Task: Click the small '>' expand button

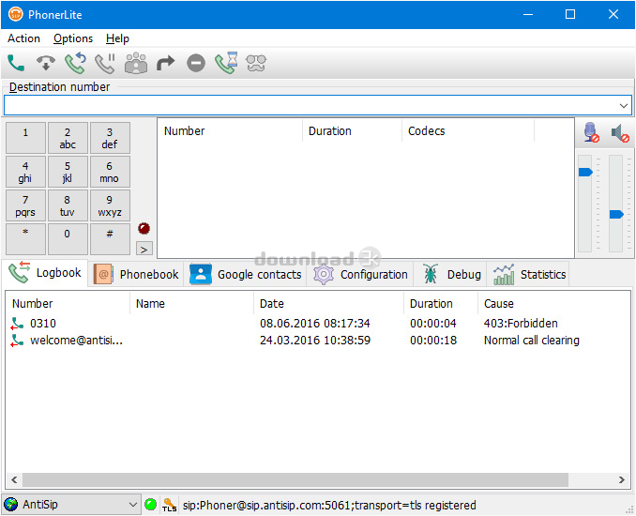Action: pyautogui.click(x=144, y=249)
